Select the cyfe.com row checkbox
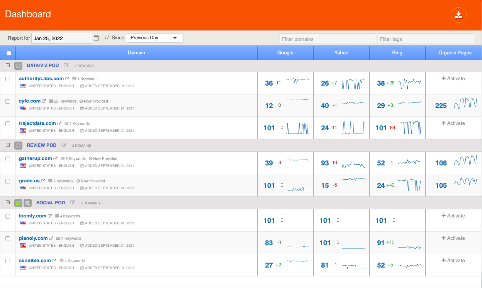This screenshot has height=288, width=482. click(8, 101)
